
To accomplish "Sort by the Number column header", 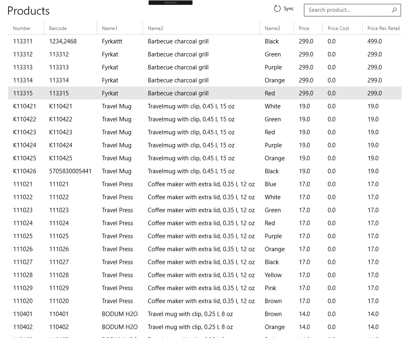I will pos(22,28).
